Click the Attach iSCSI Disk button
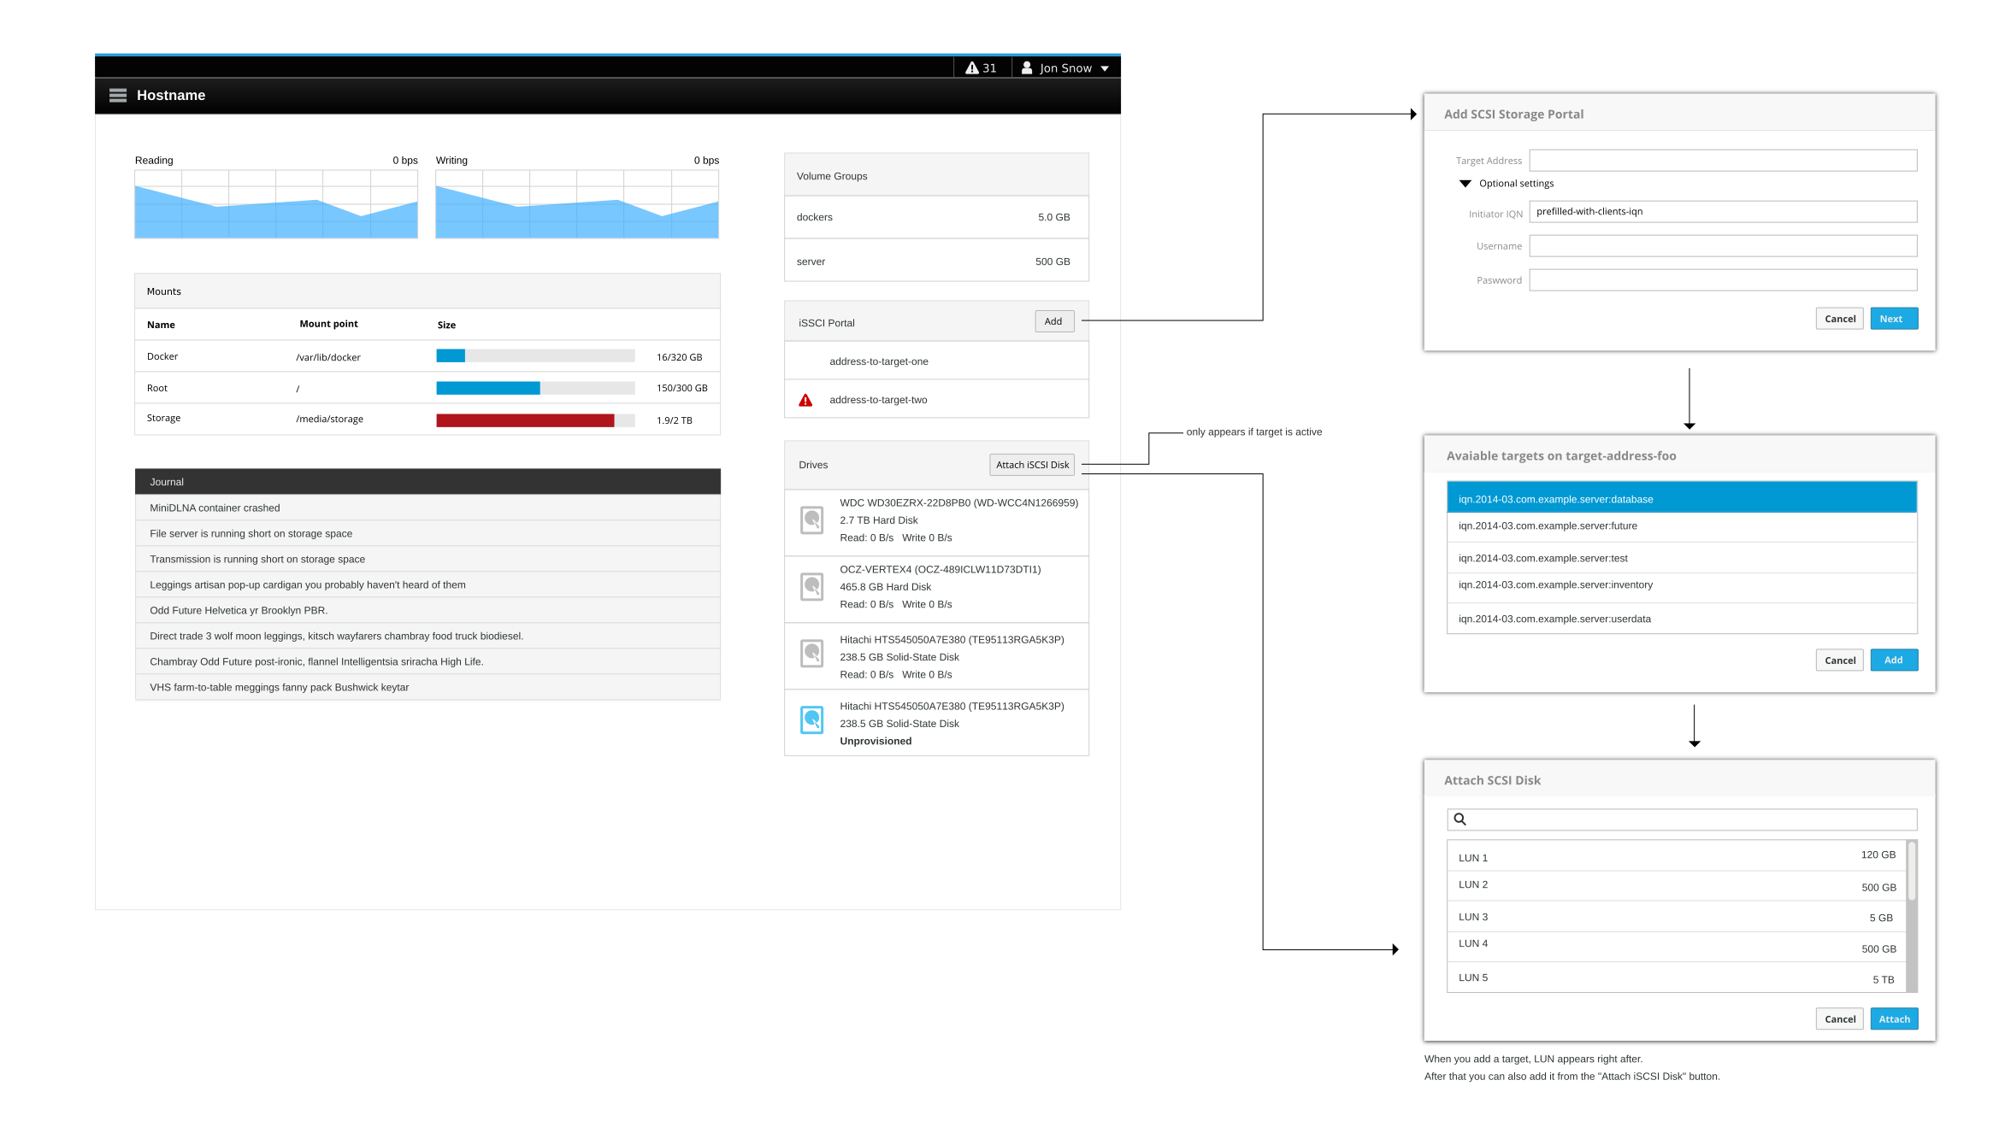Viewport: 1999px width, 1133px height. point(1032,465)
